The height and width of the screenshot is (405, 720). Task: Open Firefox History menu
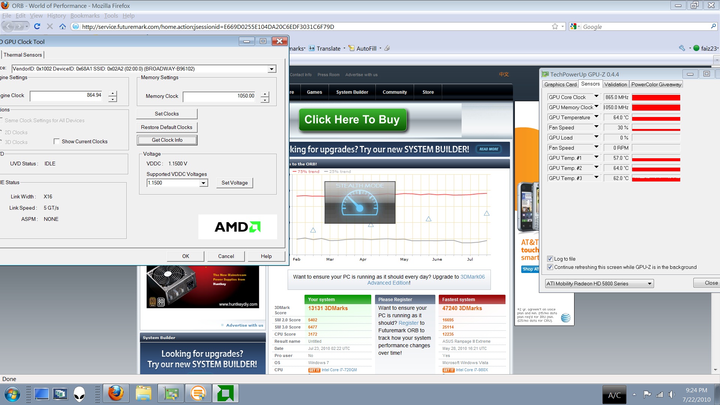tap(57, 16)
